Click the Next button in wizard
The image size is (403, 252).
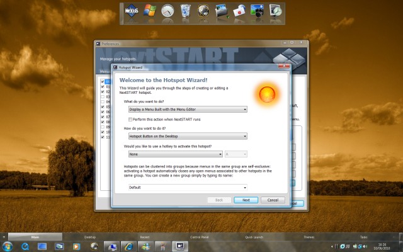pos(246,200)
